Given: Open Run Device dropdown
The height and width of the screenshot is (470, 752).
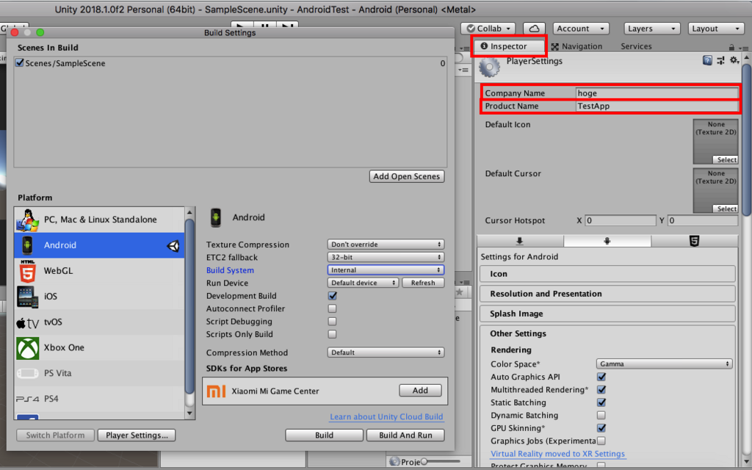Looking at the screenshot, I should click(363, 283).
